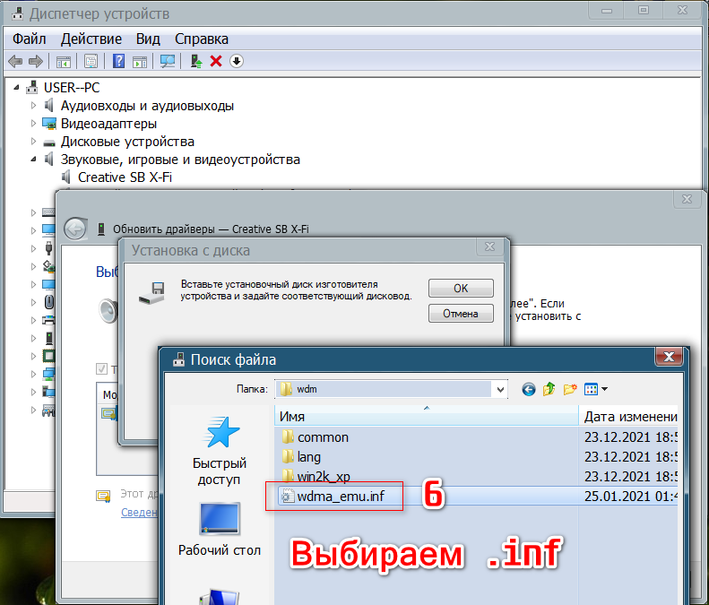
Task: Click the Имя column header
Action: (427, 416)
